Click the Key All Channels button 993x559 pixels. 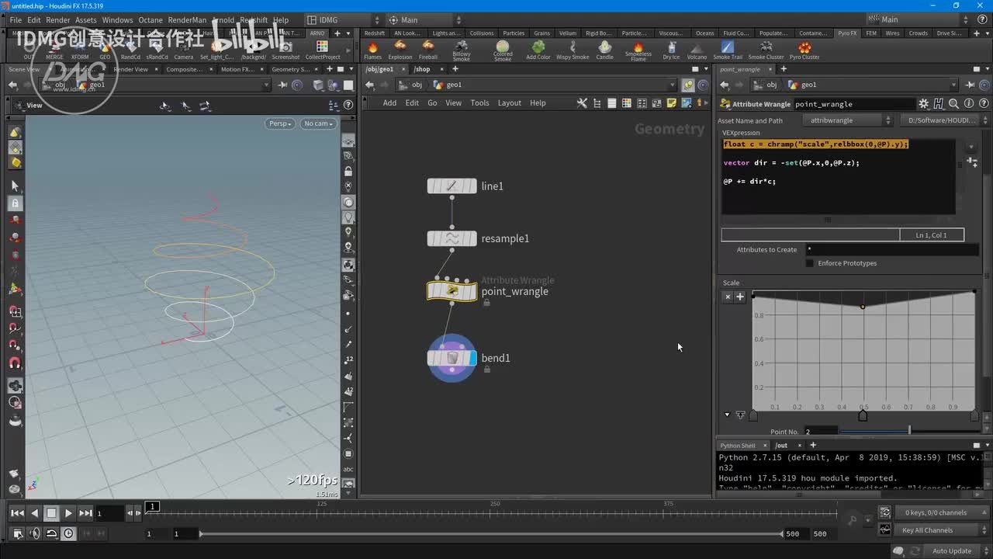[927, 530]
